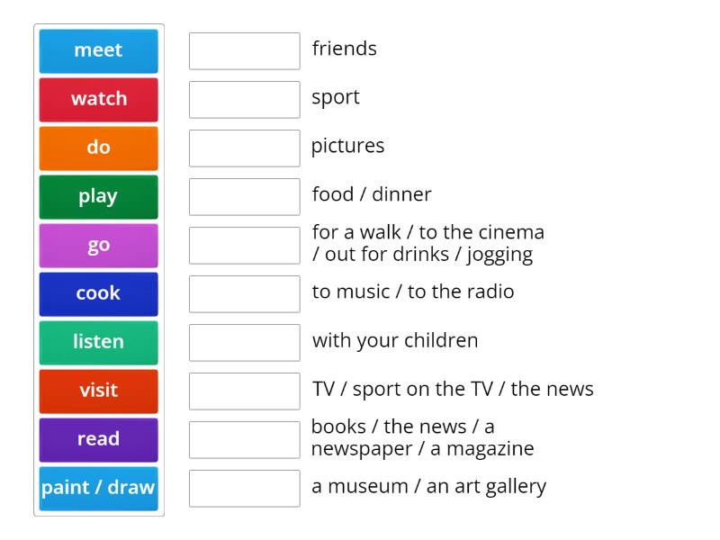Click the box beside 'with your children'
Screen dimensions: 720x540
pyautogui.click(x=244, y=343)
